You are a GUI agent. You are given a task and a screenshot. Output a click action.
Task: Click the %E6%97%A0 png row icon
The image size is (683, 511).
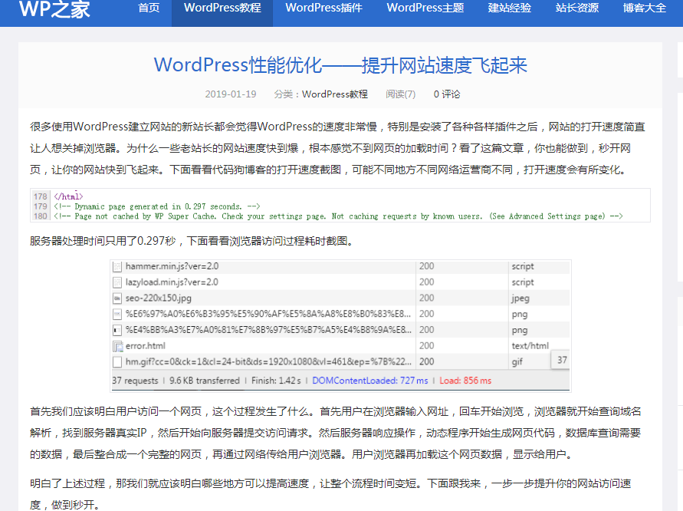pyautogui.click(x=117, y=315)
